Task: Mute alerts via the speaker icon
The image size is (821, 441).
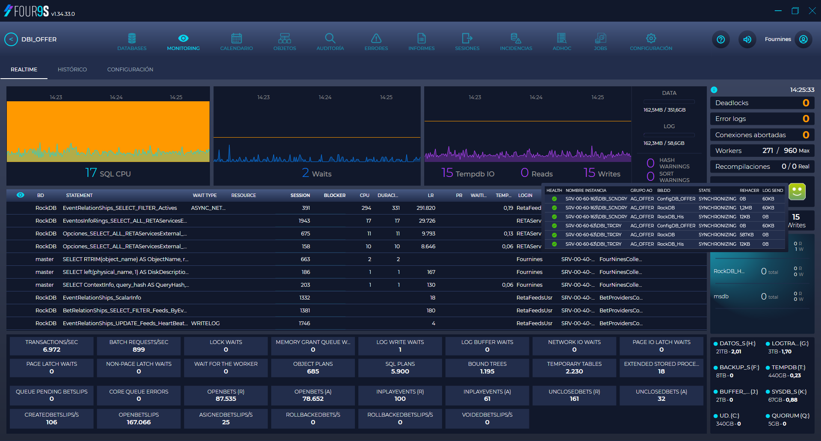Action: 747,39
